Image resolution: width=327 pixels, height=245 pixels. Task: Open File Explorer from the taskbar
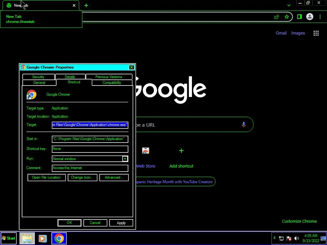(x=27, y=238)
